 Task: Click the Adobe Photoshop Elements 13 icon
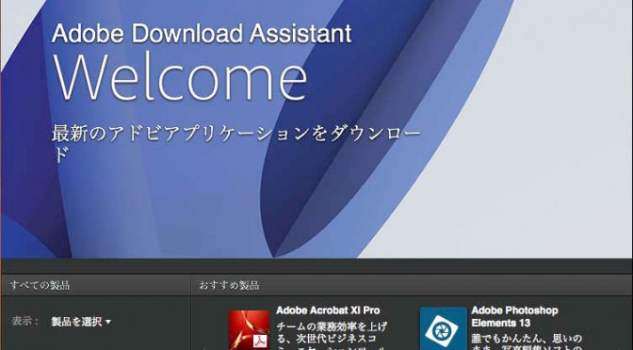tap(444, 328)
